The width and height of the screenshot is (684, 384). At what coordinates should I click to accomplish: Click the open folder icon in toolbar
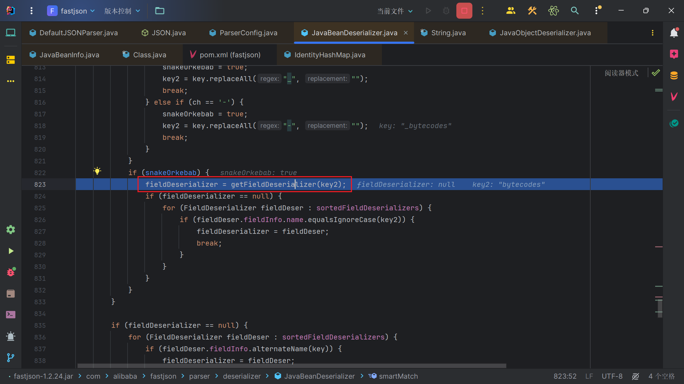point(160,11)
